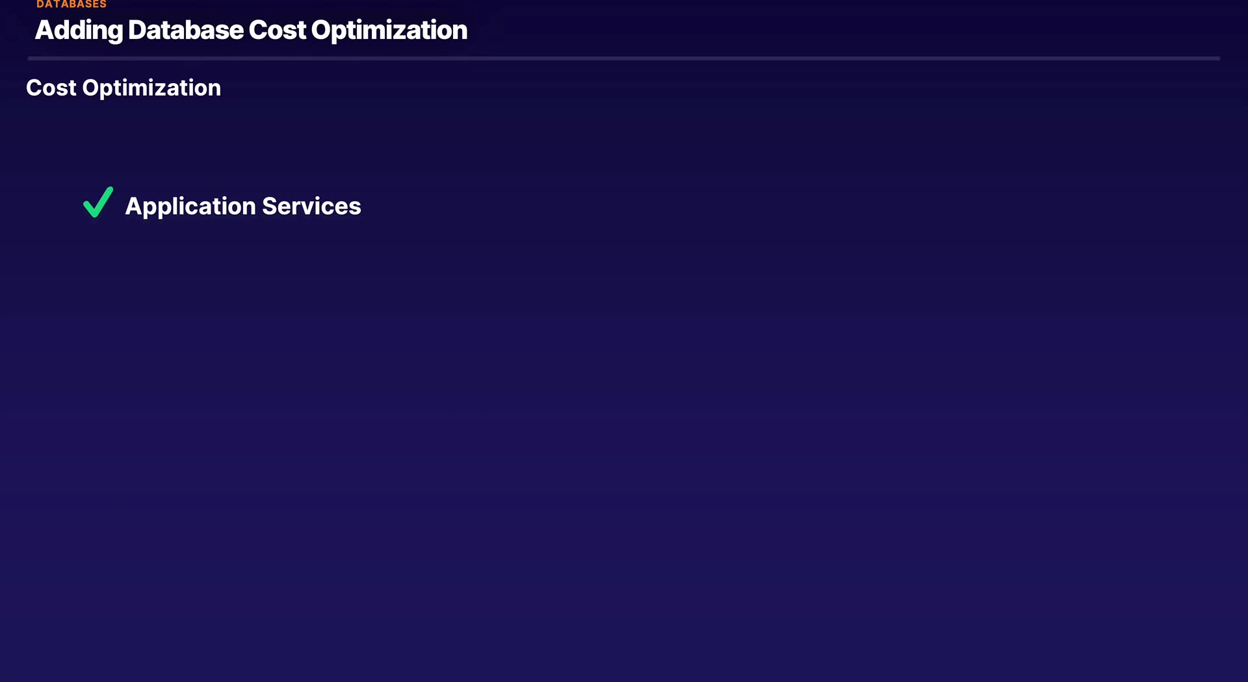This screenshot has height=682, width=1248.
Task: Click the word Cost in the main title
Action: 277,30
